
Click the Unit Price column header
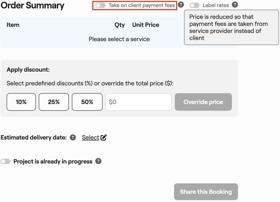click(145, 25)
